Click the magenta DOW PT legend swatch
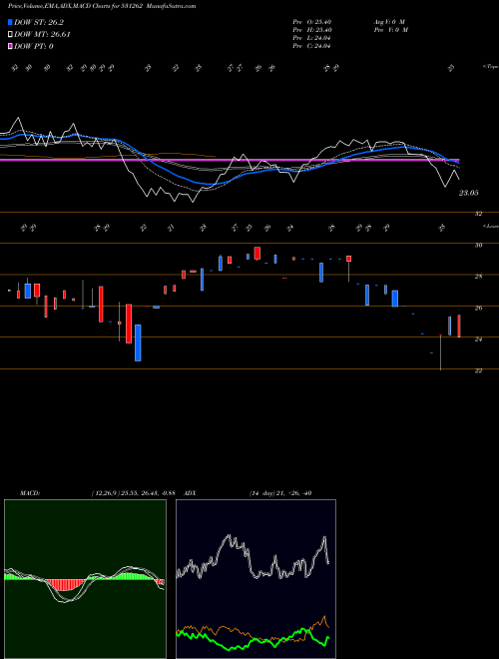The height and width of the screenshot is (659, 499). 10,46
